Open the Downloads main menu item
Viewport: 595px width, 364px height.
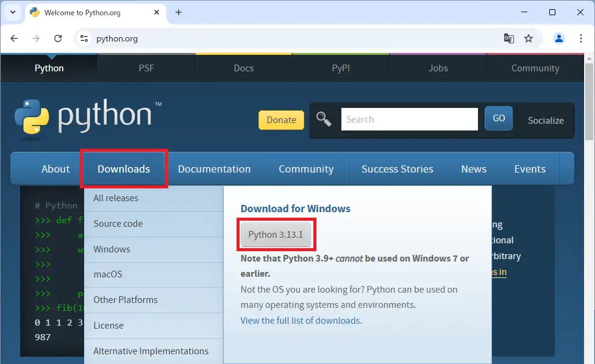tap(124, 169)
